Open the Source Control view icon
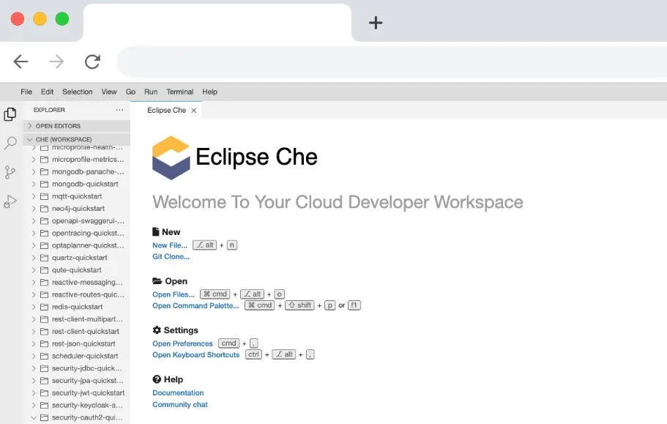The height and width of the screenshot is (424, 667). coord(10,172)
